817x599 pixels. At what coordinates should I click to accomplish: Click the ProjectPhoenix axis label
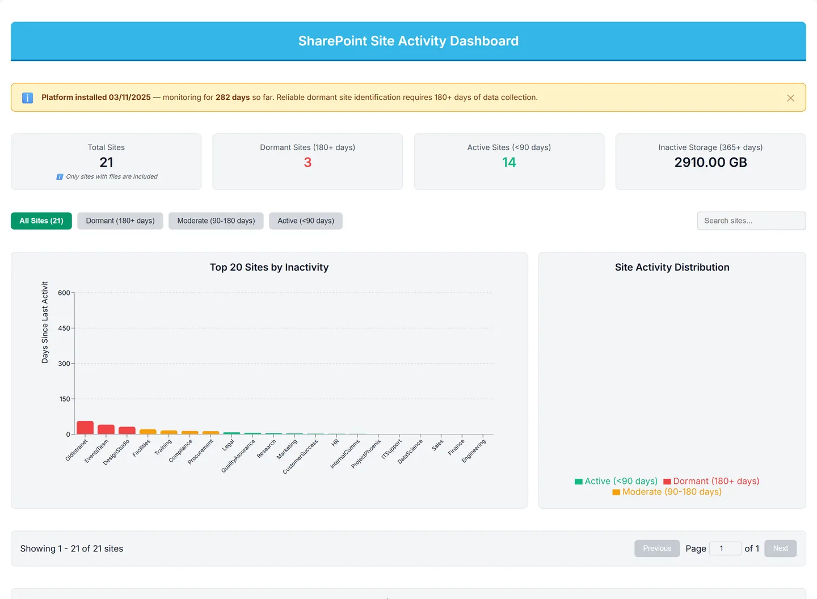click(366, 454)
